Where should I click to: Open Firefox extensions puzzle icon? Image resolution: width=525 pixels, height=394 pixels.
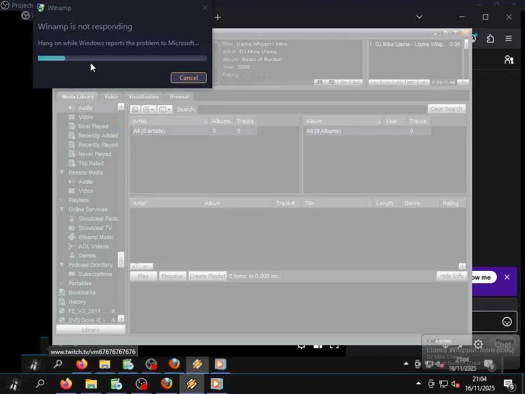pyautogui.click(x=490, y=38)
